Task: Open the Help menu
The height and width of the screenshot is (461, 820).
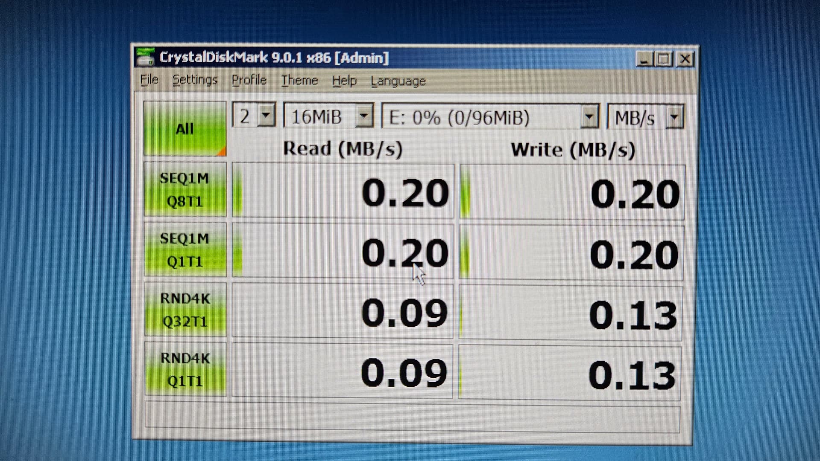Action: click(x=344, y=81)
